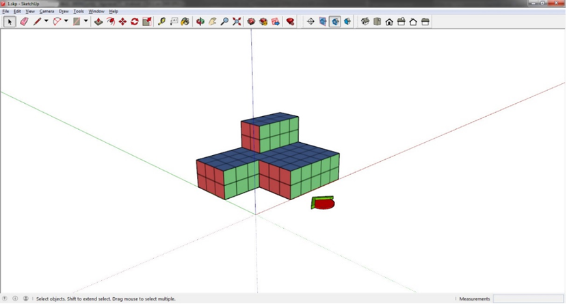The height and width of the screenshot is (304, 567).
Task: Switch to the Iso standard view
Action: click(x=365, y=22)
